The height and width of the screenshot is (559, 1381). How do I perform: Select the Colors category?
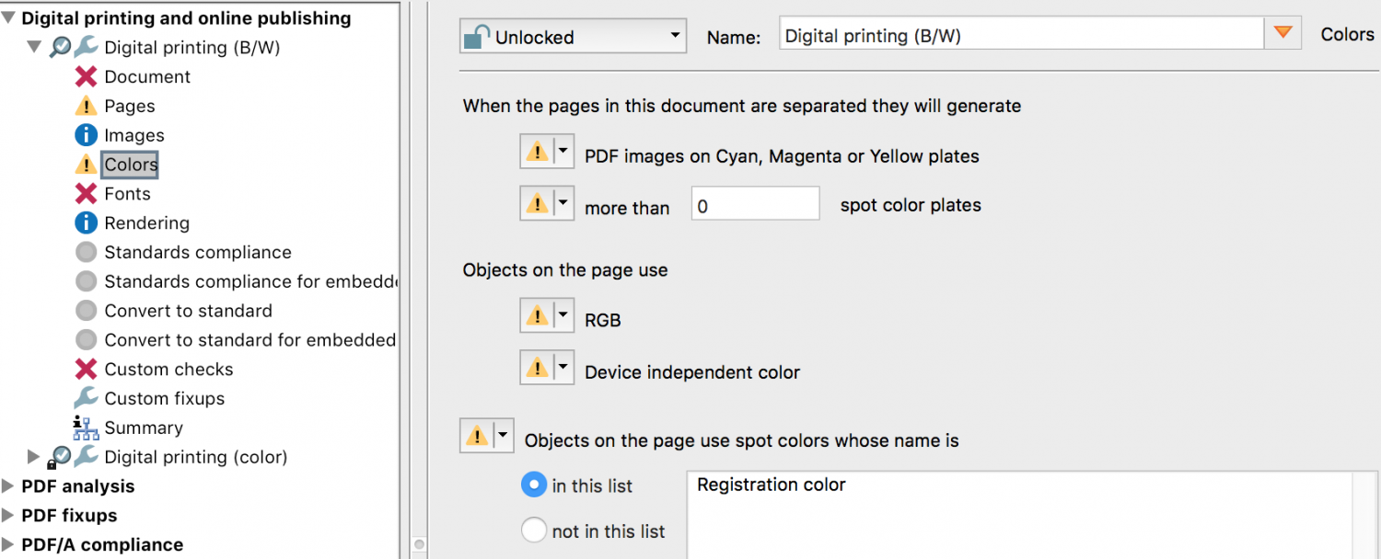(131, 165)
